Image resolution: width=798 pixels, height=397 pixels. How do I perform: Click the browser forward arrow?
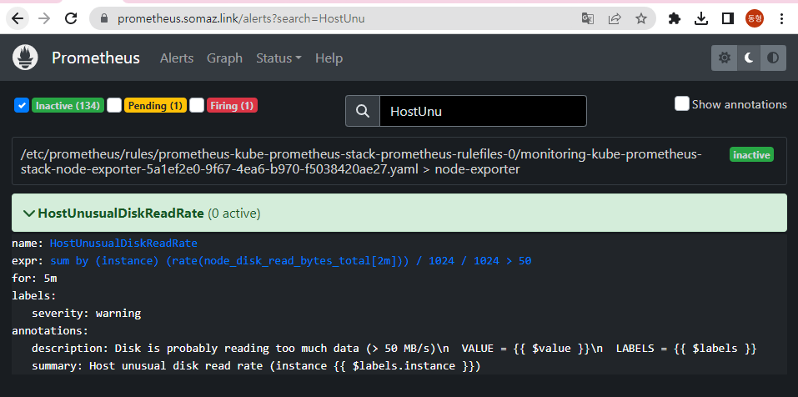44,19
